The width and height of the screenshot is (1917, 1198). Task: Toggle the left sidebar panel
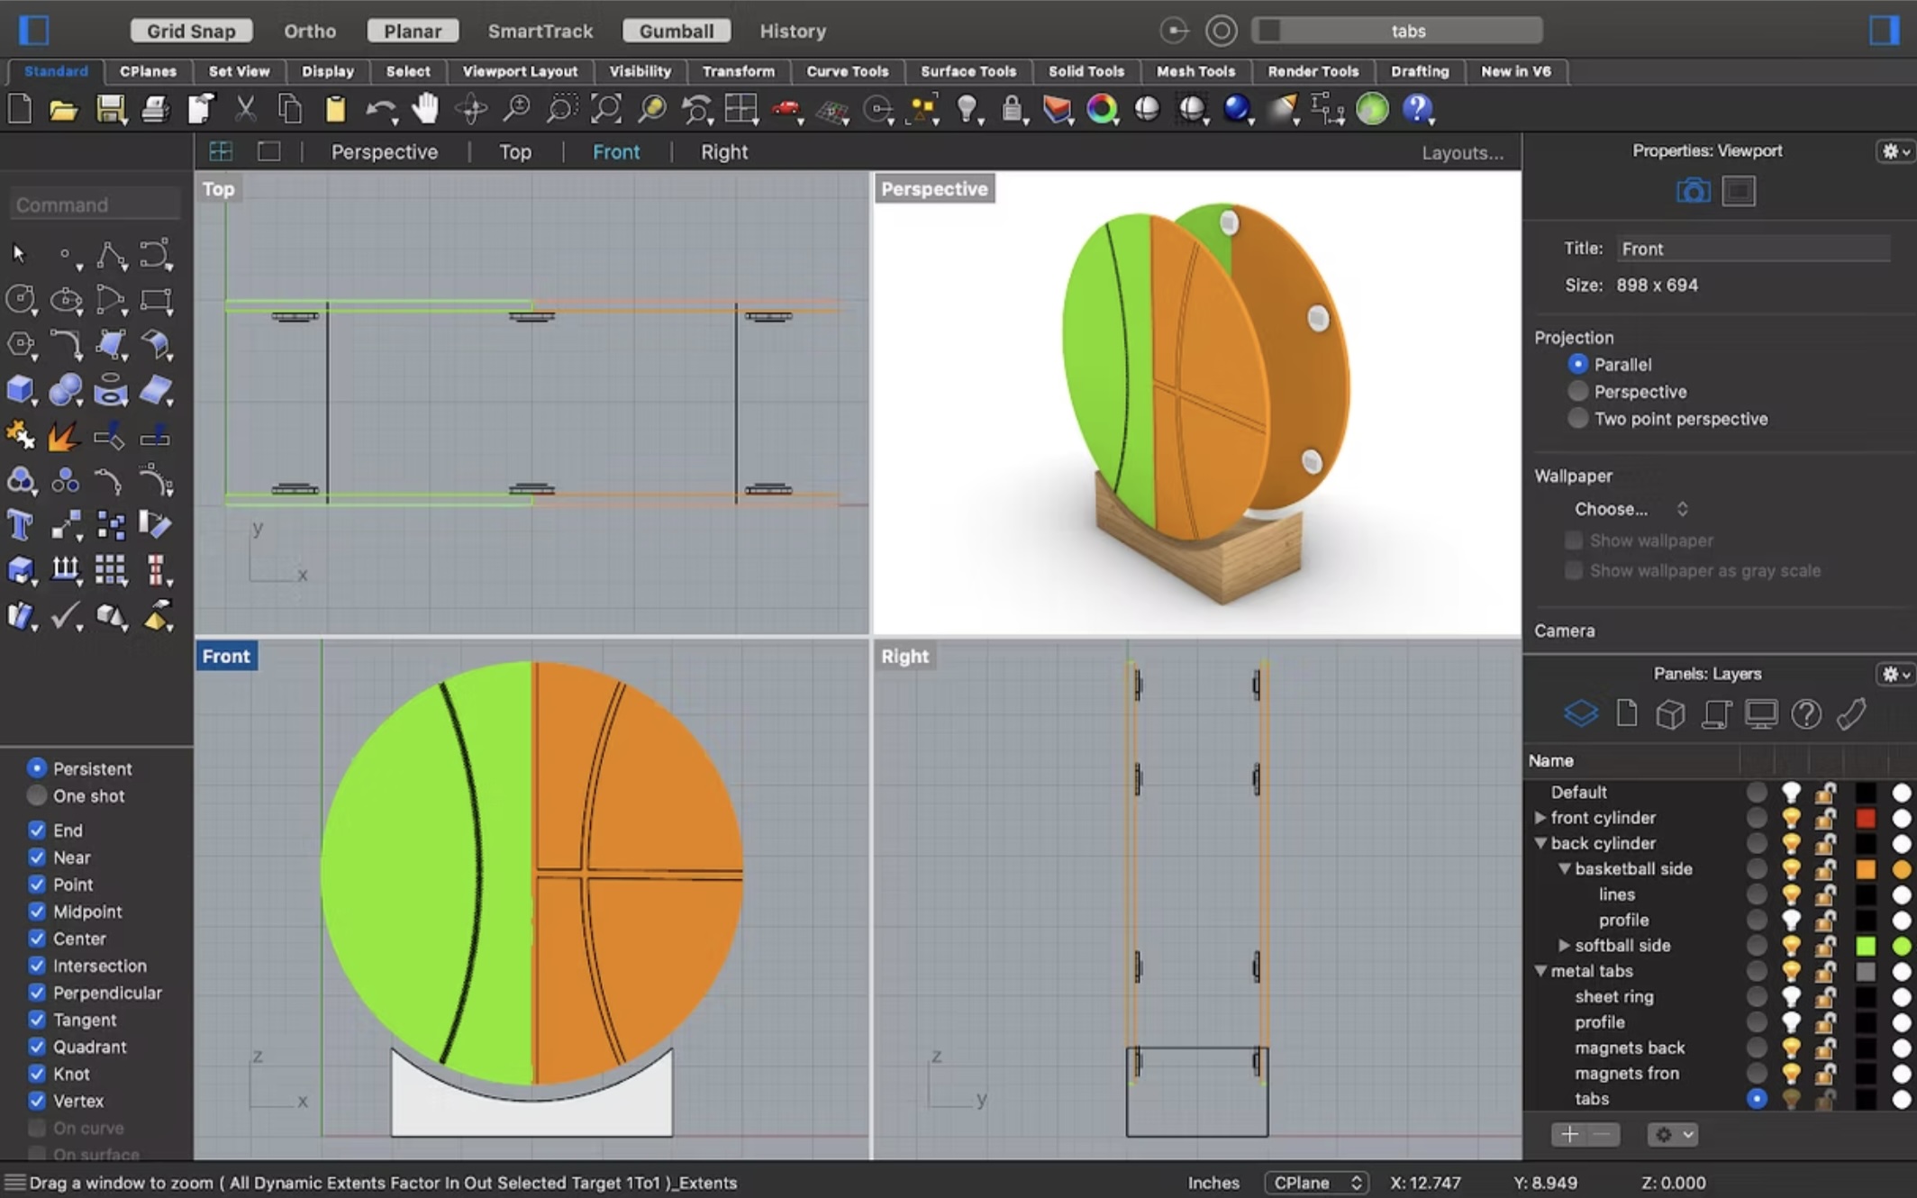click(x=34, y=30)
